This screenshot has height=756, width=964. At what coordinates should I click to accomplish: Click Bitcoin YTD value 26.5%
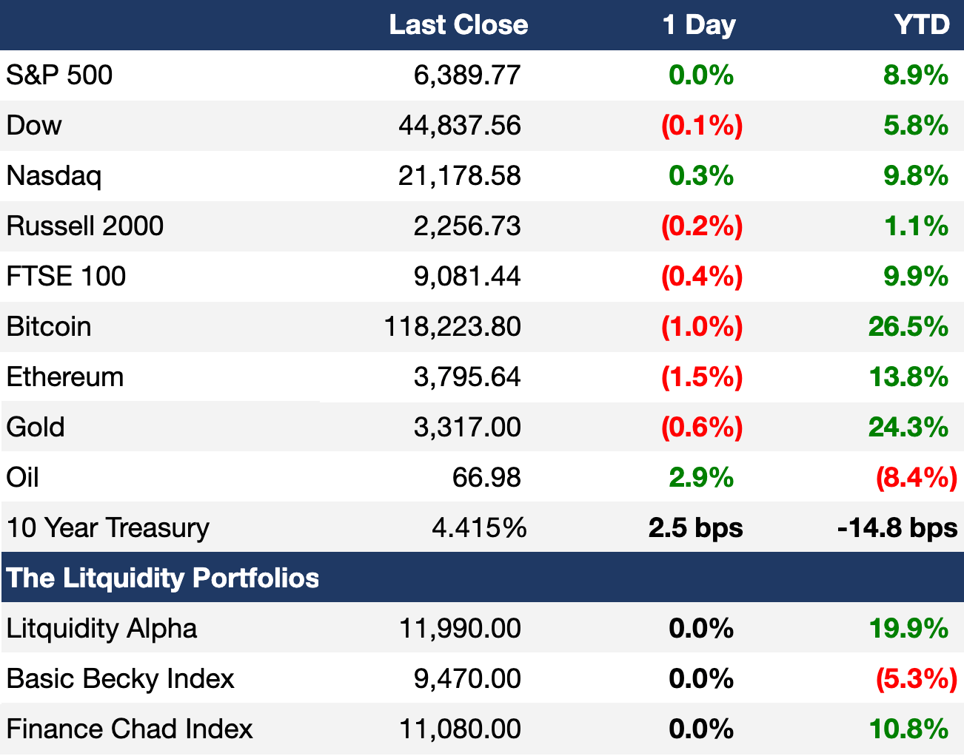(908, 327)
